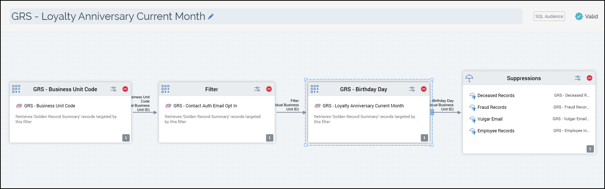This screenshot has height=189, width=605.
Task: Click GRS - Contact Auth Email Opt In filter
Action: (205, 106)
